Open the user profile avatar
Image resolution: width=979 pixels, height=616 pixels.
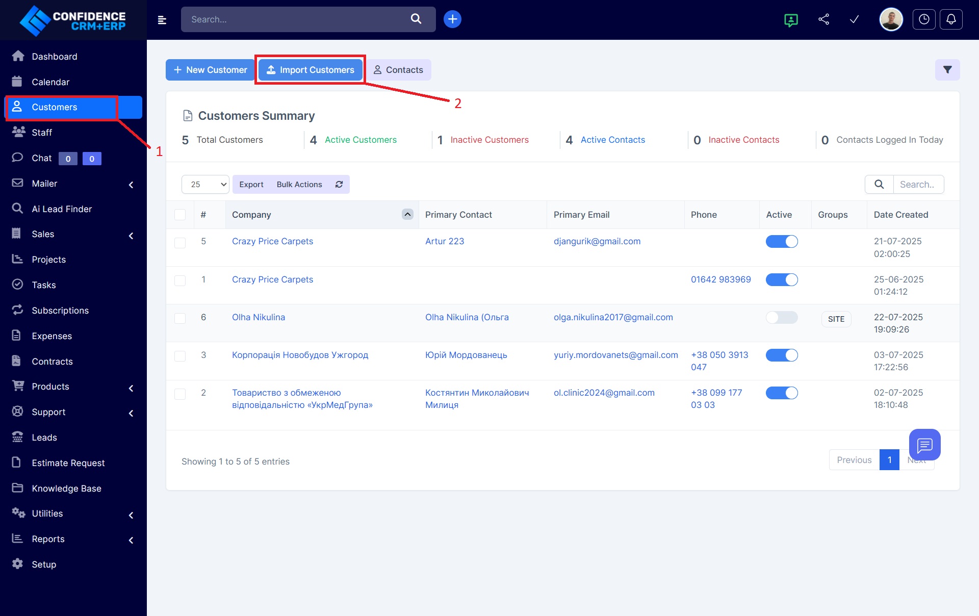(x=891, y=20)
